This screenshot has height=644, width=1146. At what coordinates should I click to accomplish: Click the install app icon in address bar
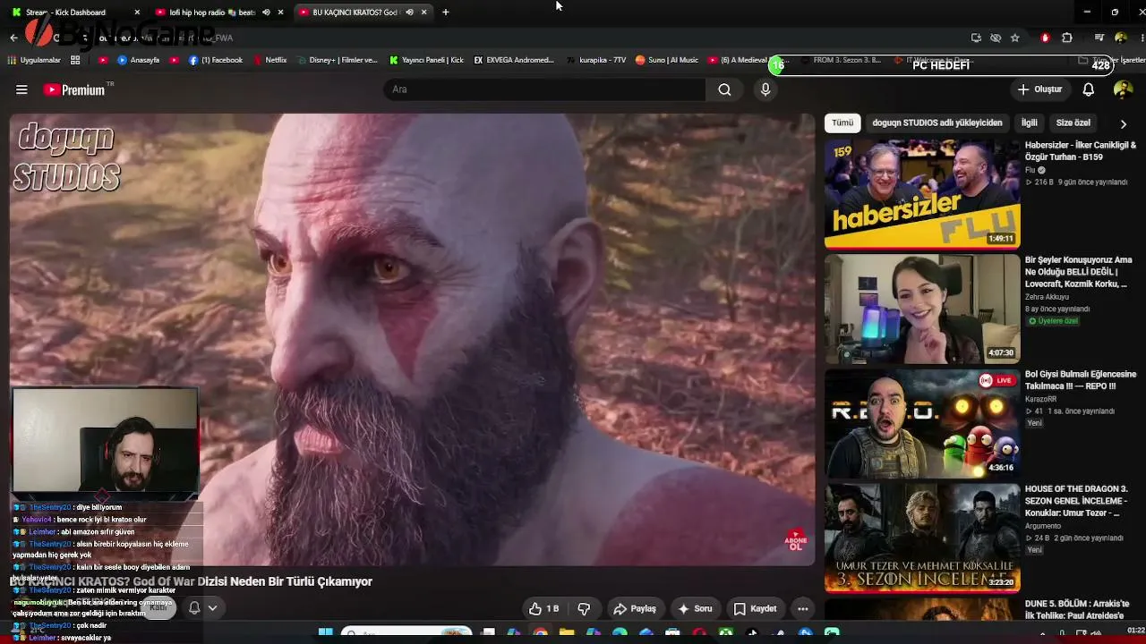(x=976, y=38)
